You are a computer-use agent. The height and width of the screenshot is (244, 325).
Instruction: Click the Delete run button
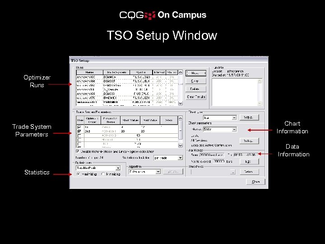195,89
